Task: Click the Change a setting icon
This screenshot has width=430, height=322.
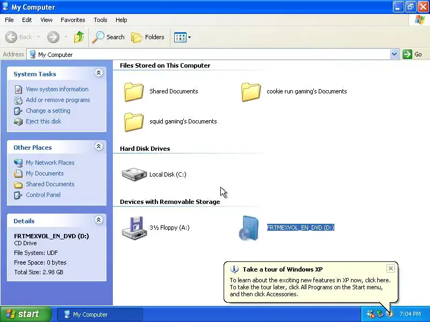Action: 18,111
